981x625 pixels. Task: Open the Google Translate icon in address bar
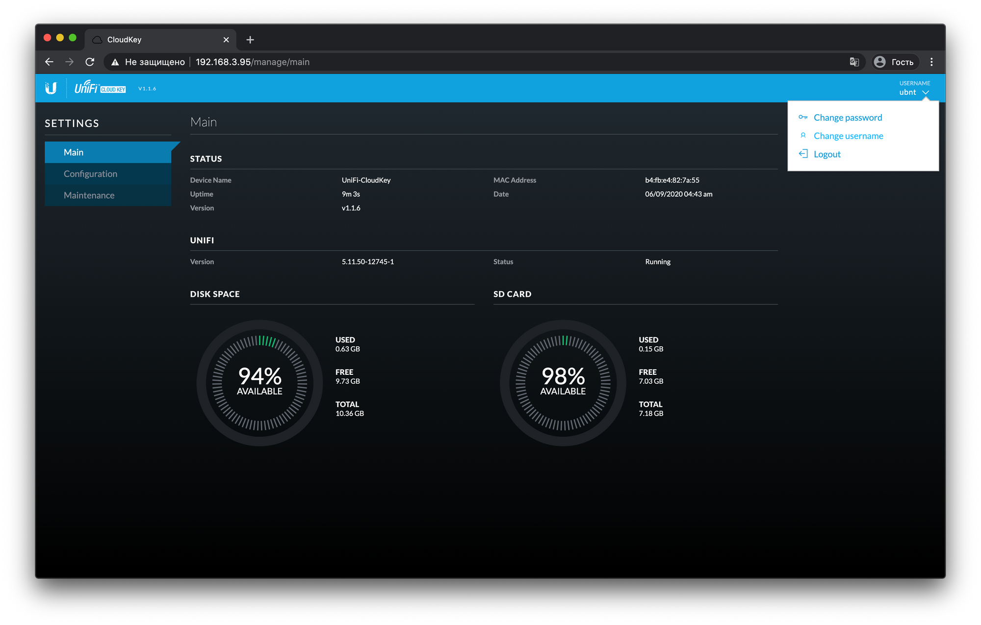click(x=854, y=62)
